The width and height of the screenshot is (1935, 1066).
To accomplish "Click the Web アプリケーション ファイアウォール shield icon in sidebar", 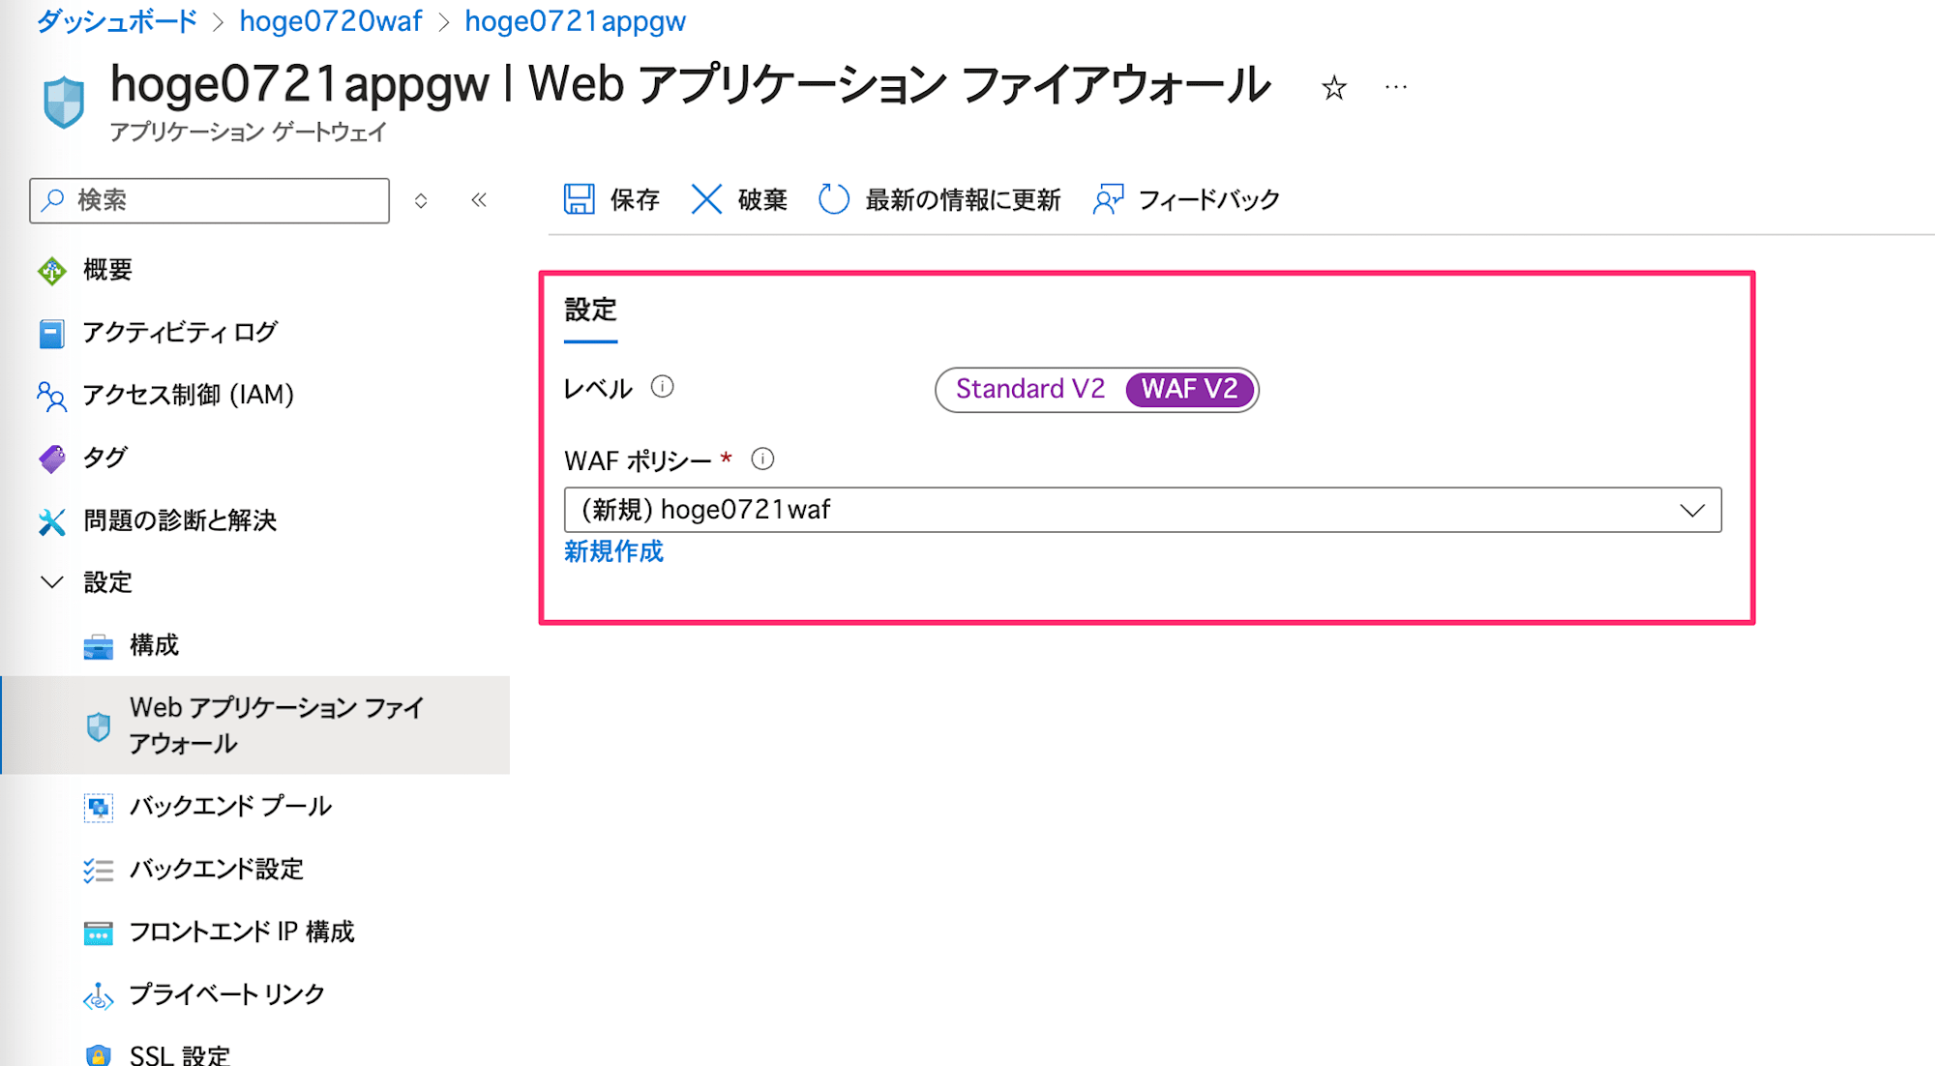I will [x=98, y=725].
